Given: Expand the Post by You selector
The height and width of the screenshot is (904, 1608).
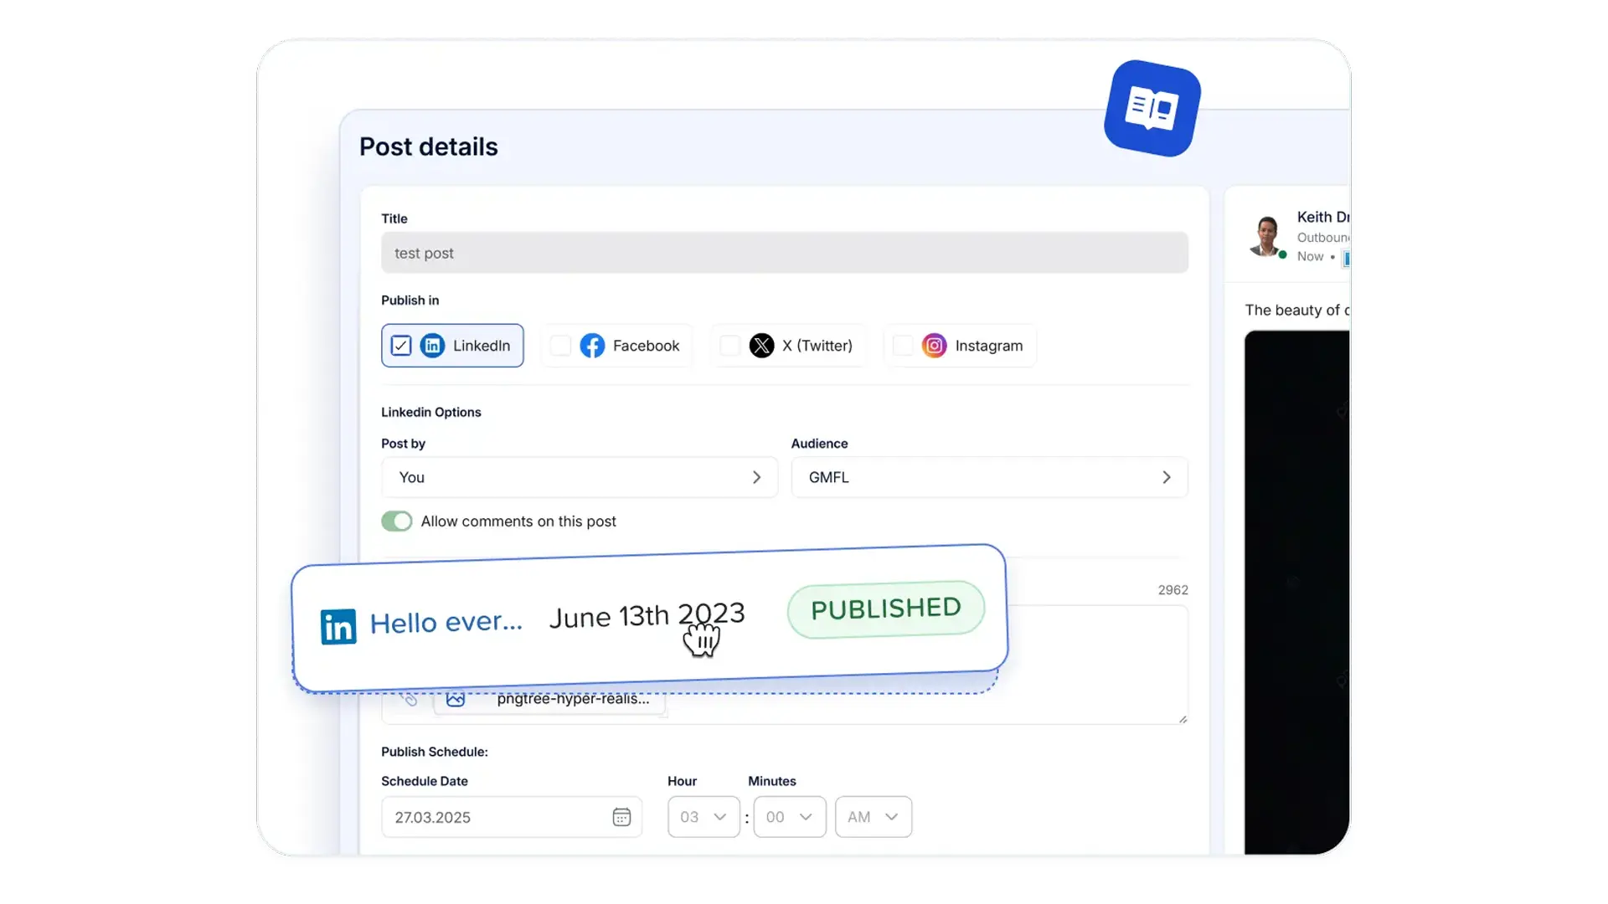Looking at the screenshot, I should [x=579, y=477].
